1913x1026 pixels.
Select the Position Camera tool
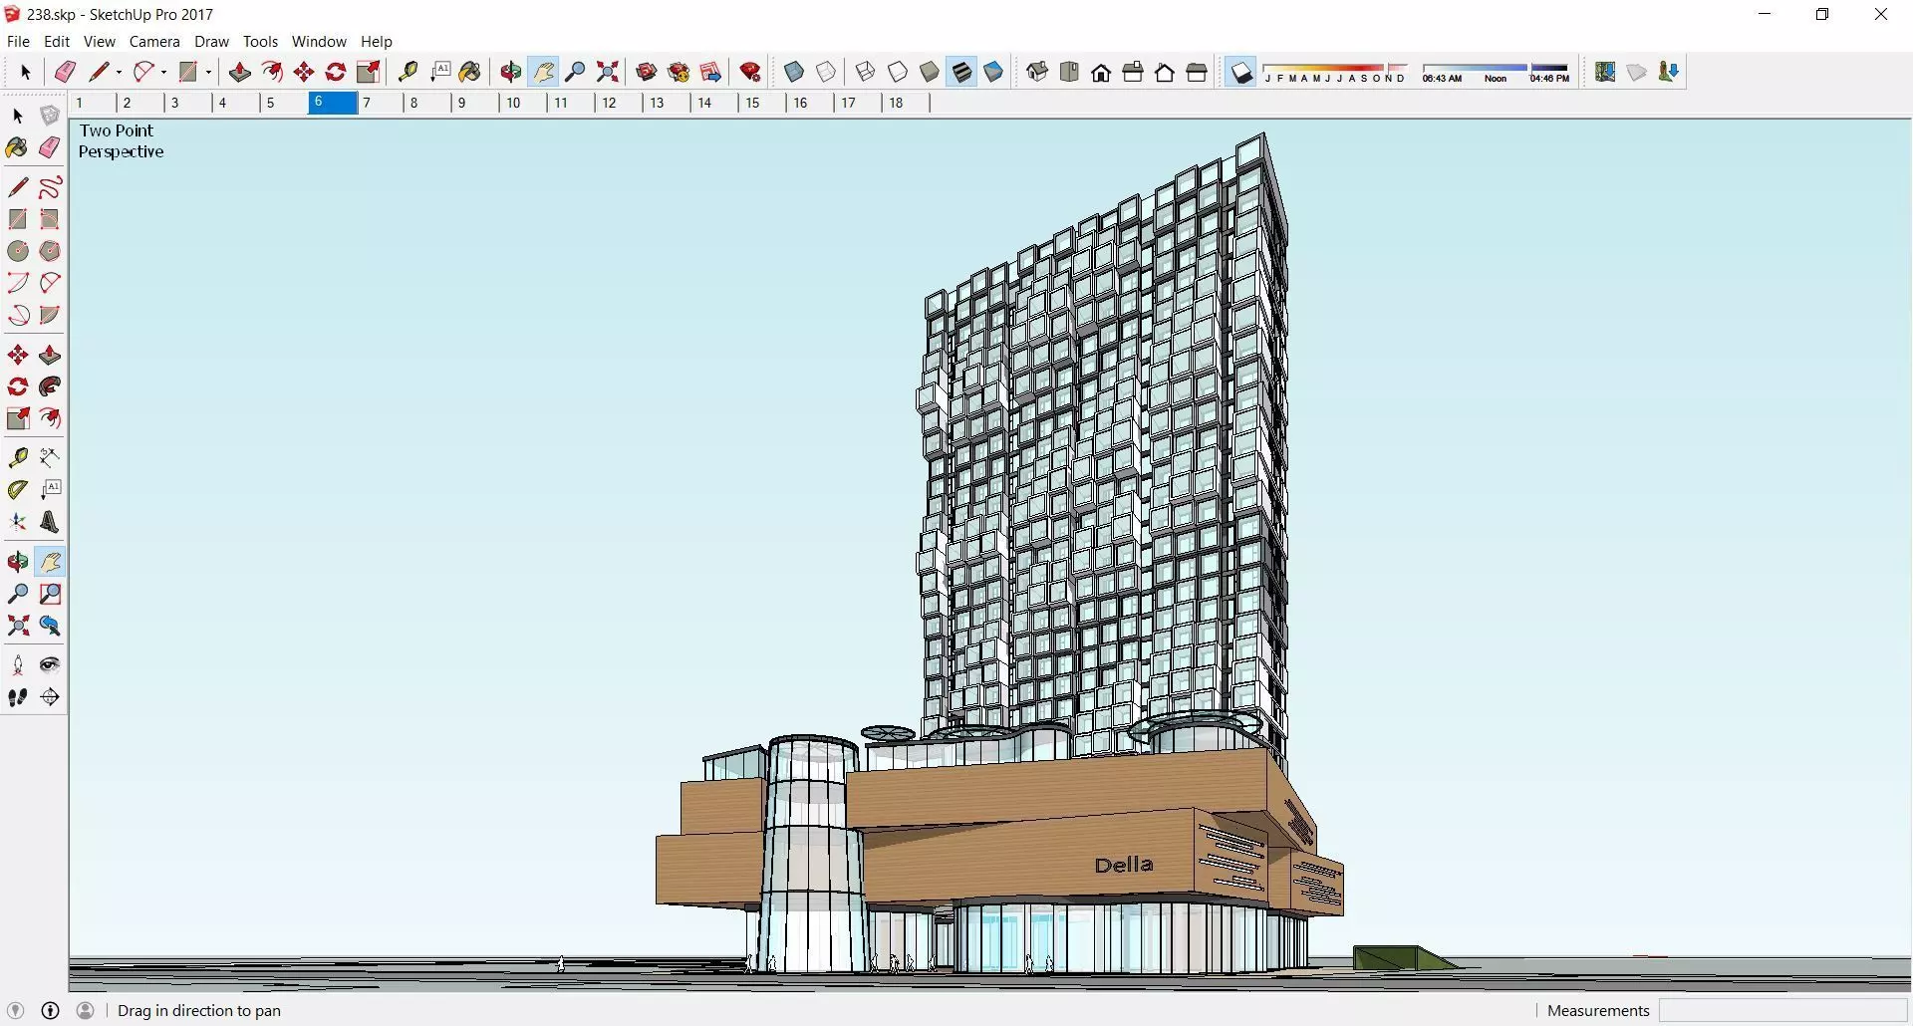click(18, 665)
